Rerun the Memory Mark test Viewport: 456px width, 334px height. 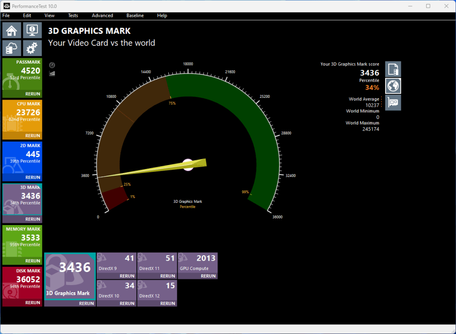[x=33, y=261]
